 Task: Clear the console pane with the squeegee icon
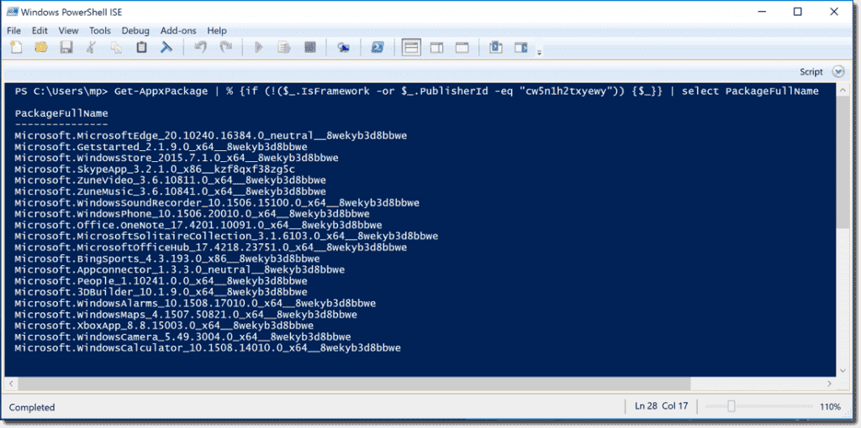point(166,48)
